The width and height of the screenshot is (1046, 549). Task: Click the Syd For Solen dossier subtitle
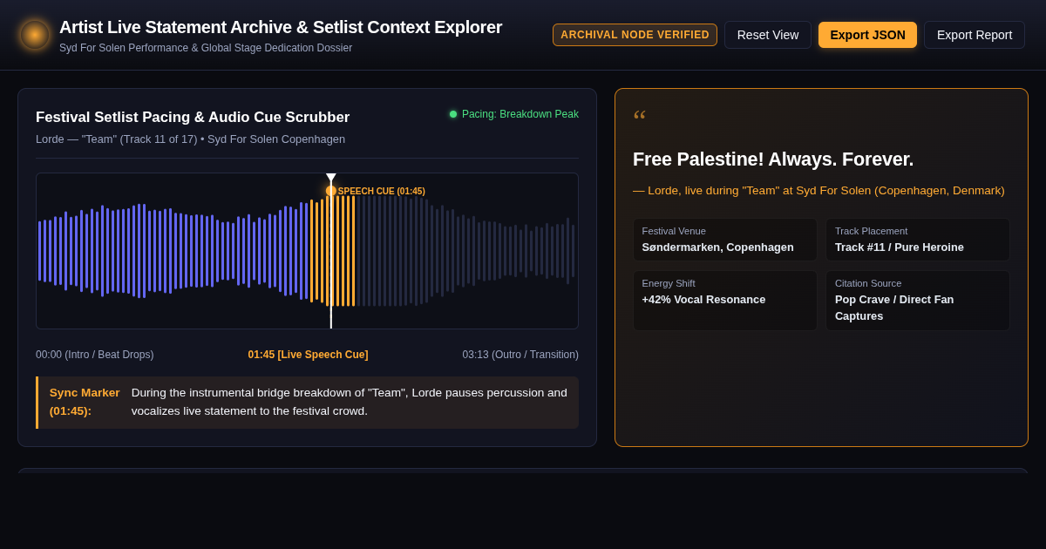click(x=206, y=48)
